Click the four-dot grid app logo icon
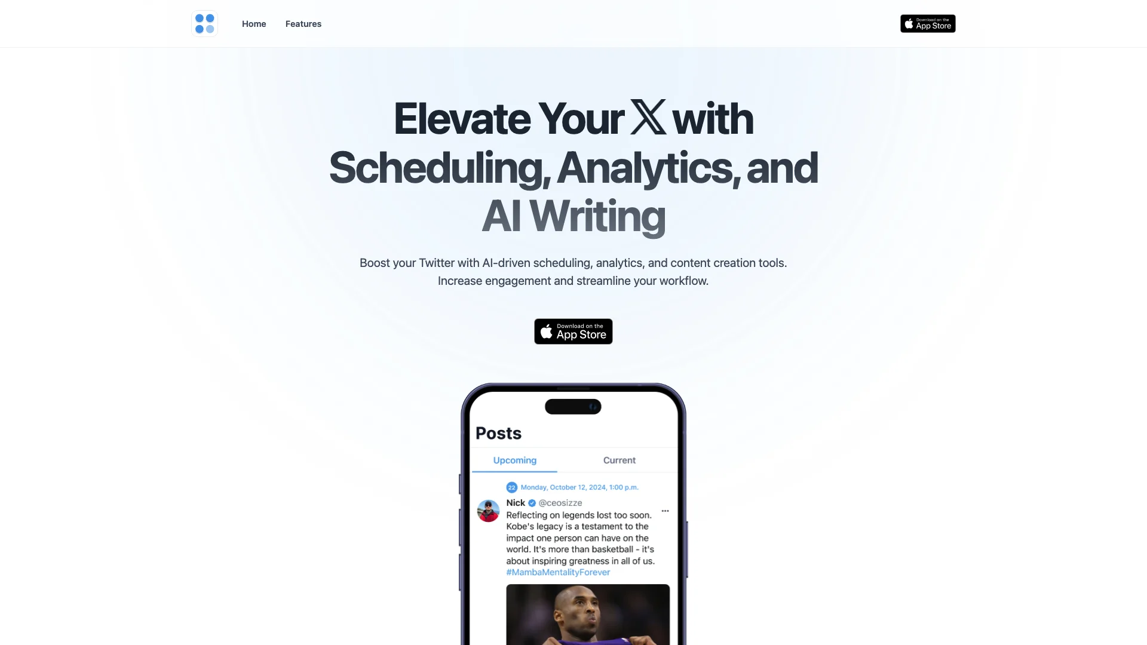Image resolution: width=1147 pixels, height=645 pixels. [x=205, y=23]
